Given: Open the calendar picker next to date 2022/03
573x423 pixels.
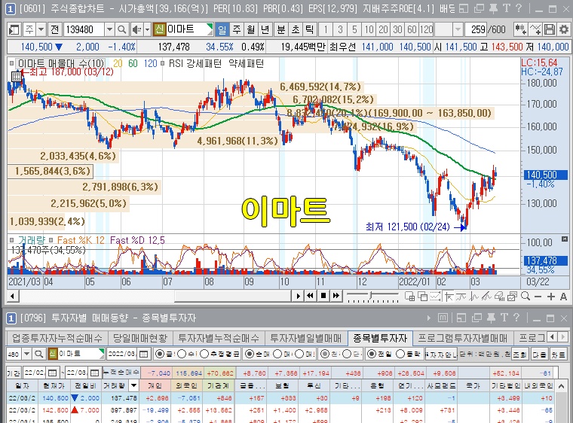Looking at the screenshot, I should 143,354.
